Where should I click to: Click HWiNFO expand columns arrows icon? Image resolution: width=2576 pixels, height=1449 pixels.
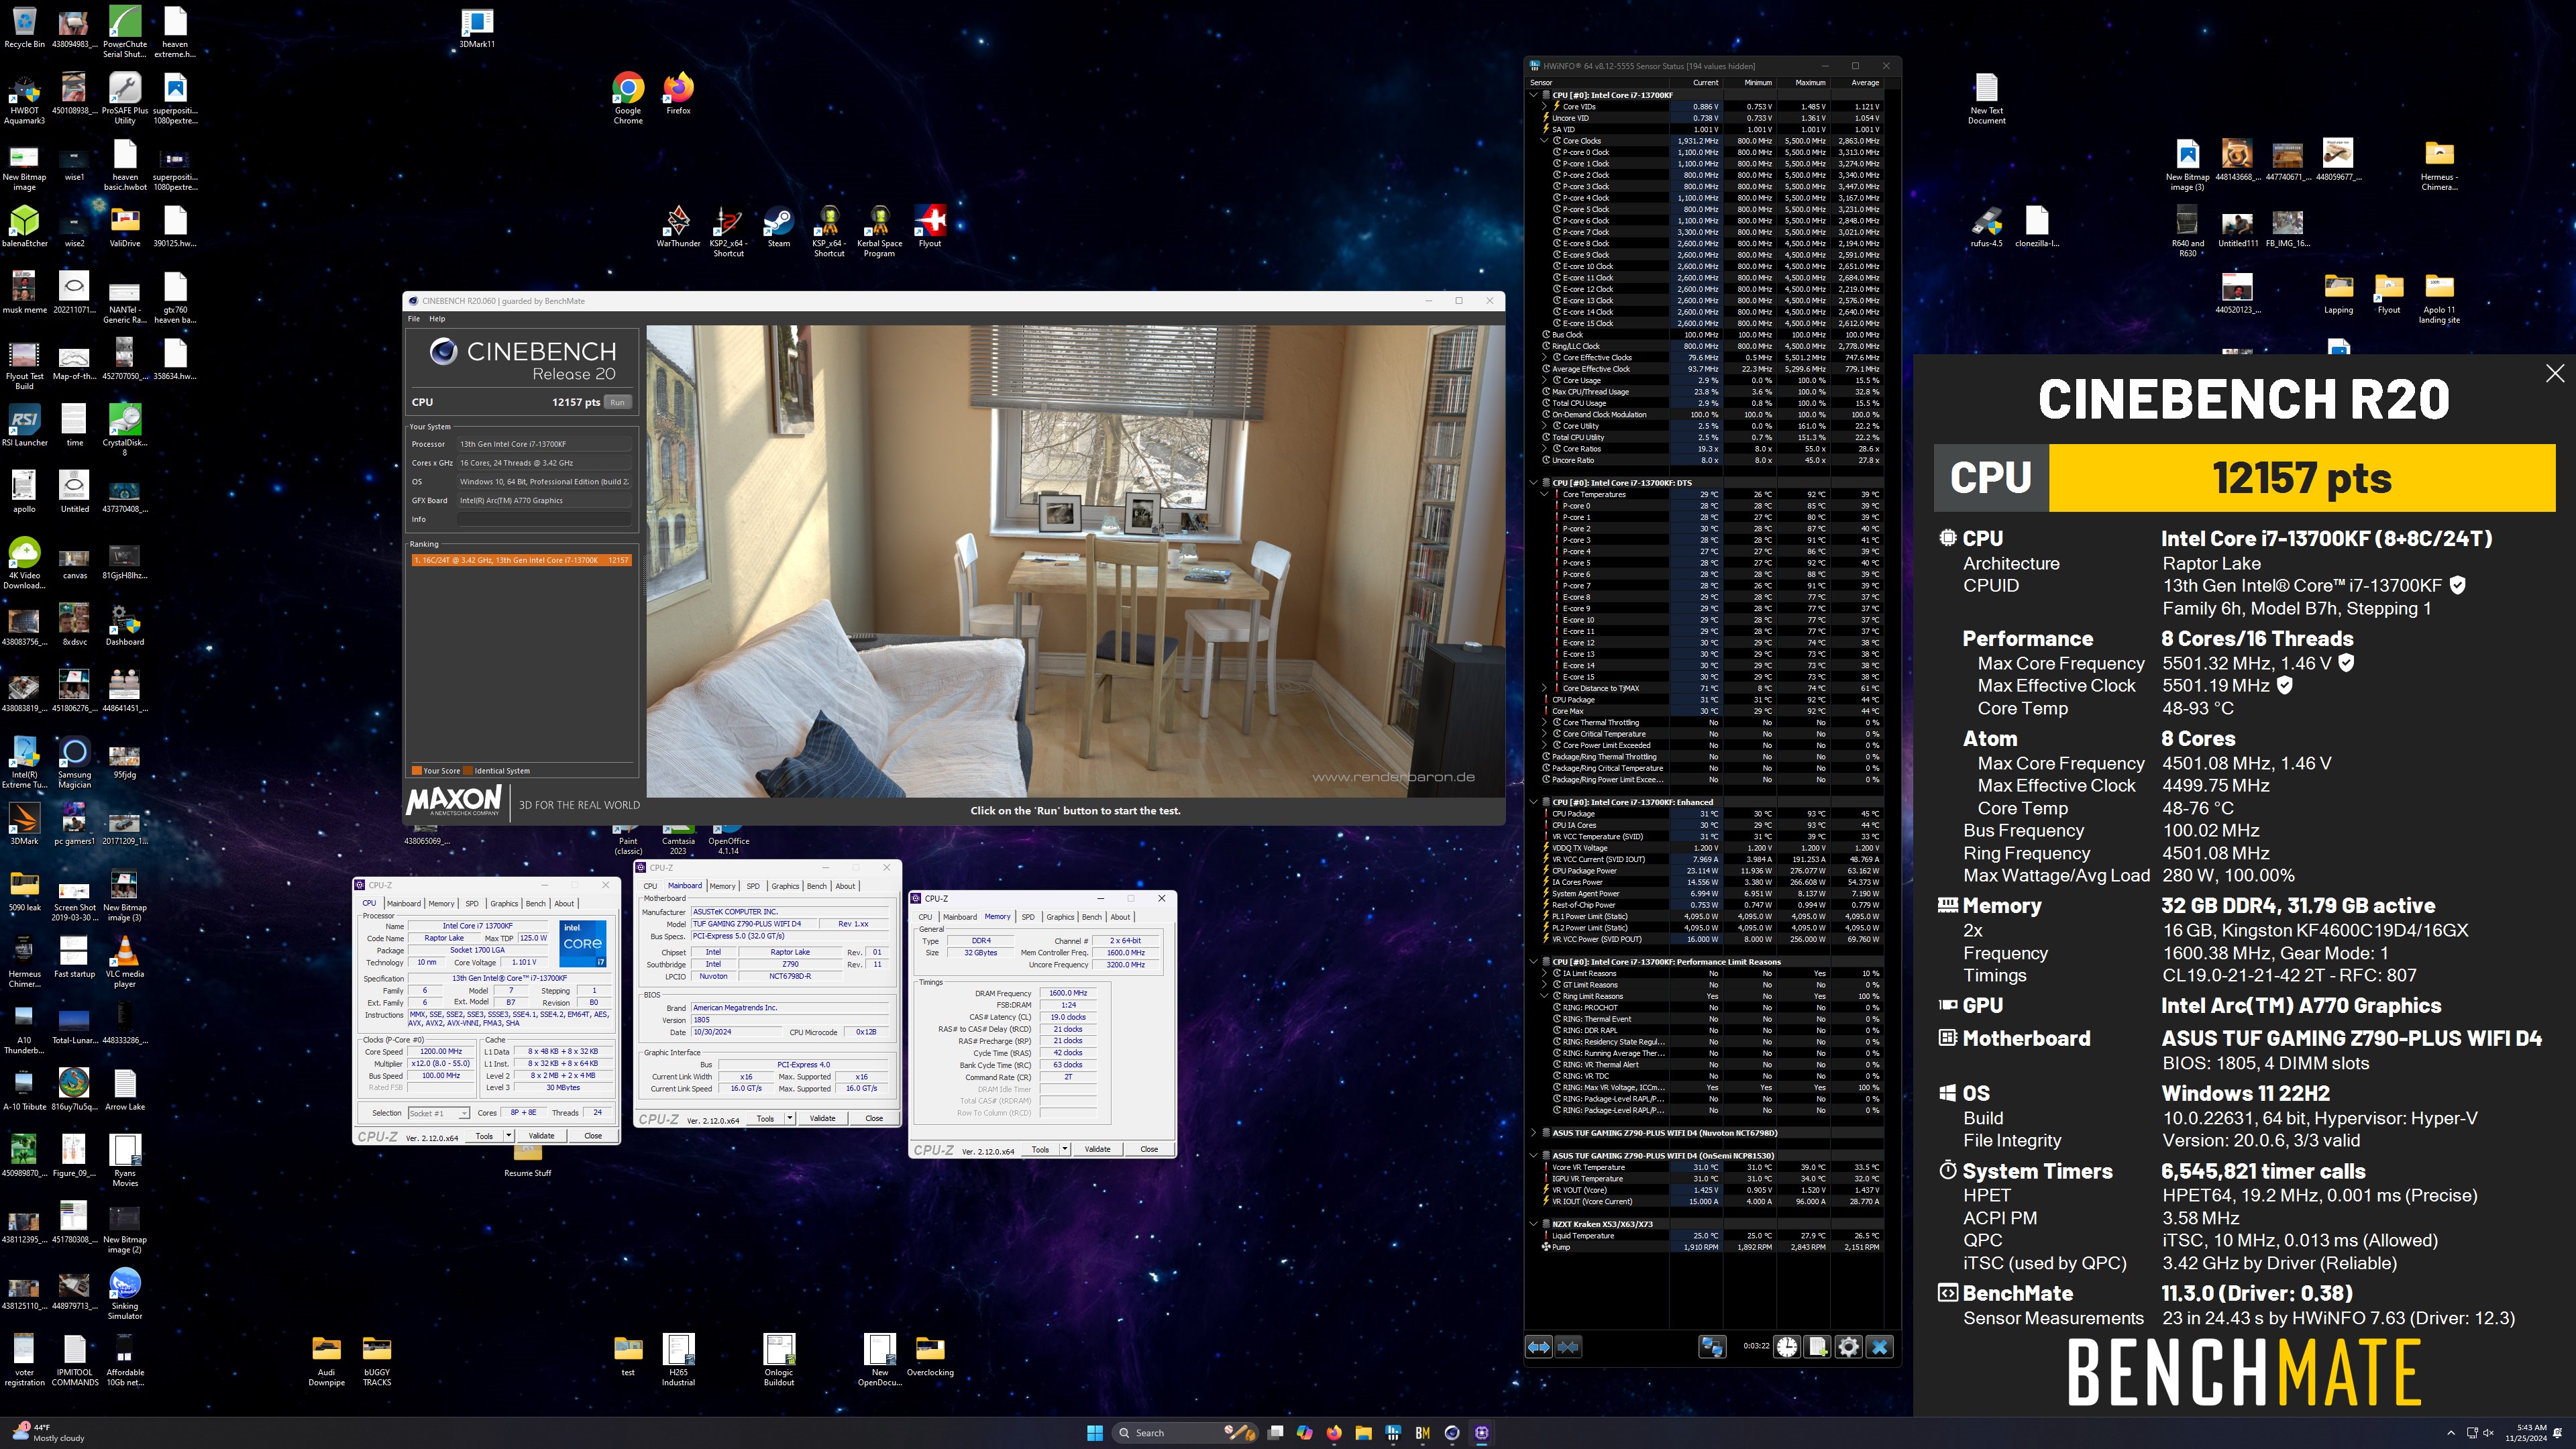click(1538, 1347)
